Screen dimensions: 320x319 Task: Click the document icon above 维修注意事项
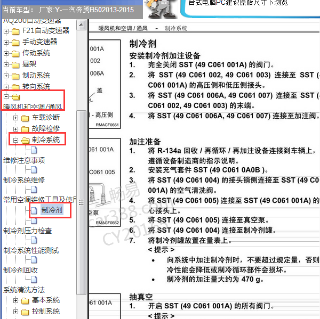click(34, 150)
